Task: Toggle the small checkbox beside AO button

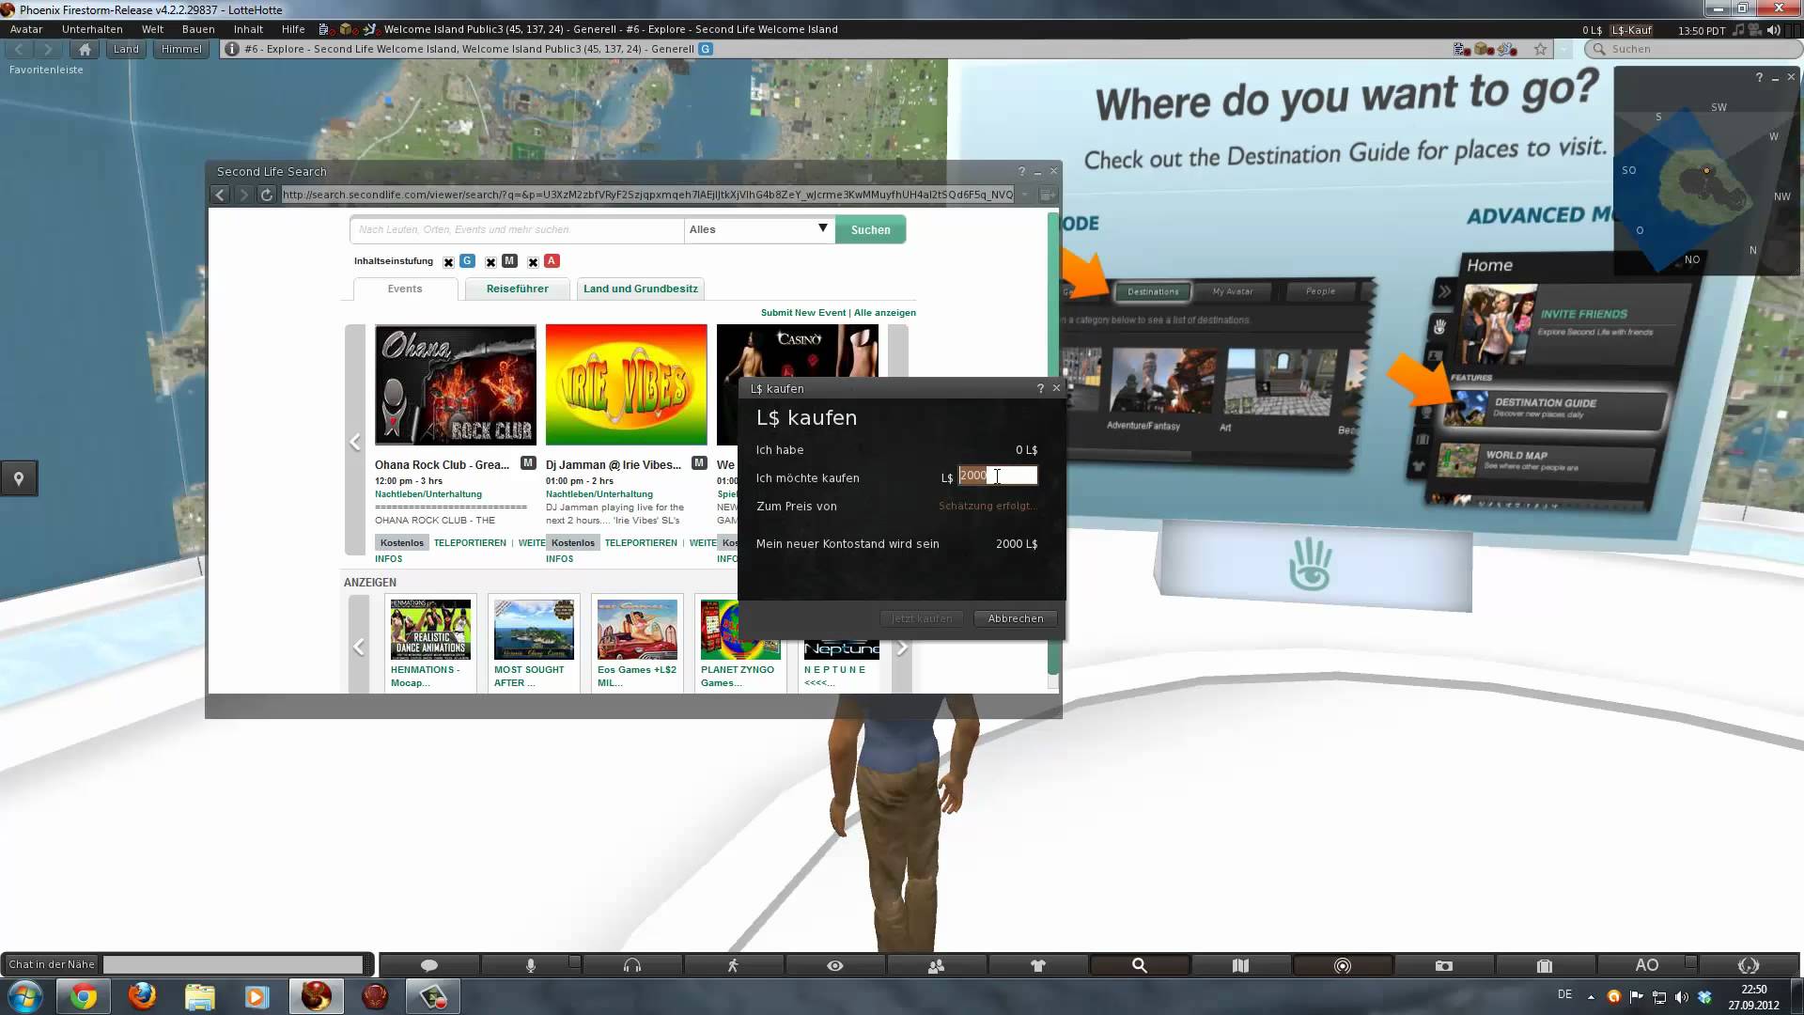Action: click(x=1690, y=961)
